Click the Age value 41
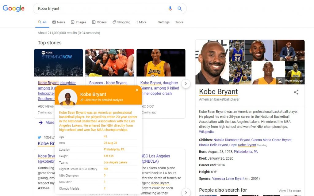This screenshot has height=196, width=314. 105,136
